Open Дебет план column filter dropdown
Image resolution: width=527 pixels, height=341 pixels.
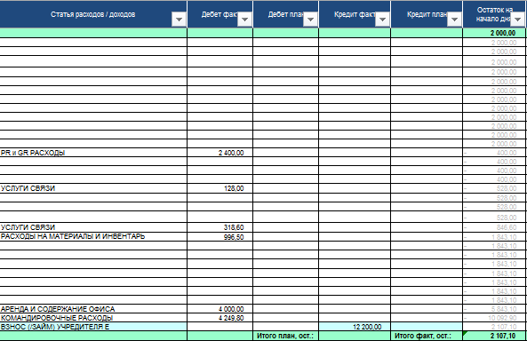pos(310,20)
